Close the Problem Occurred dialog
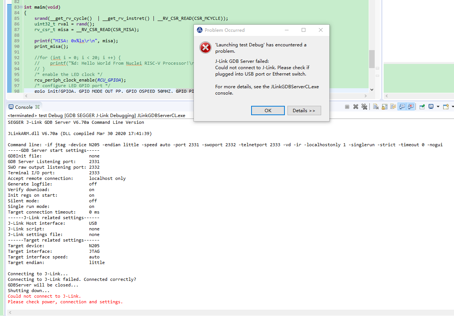Viewport: 454px width, 316px height. [321, 30]
